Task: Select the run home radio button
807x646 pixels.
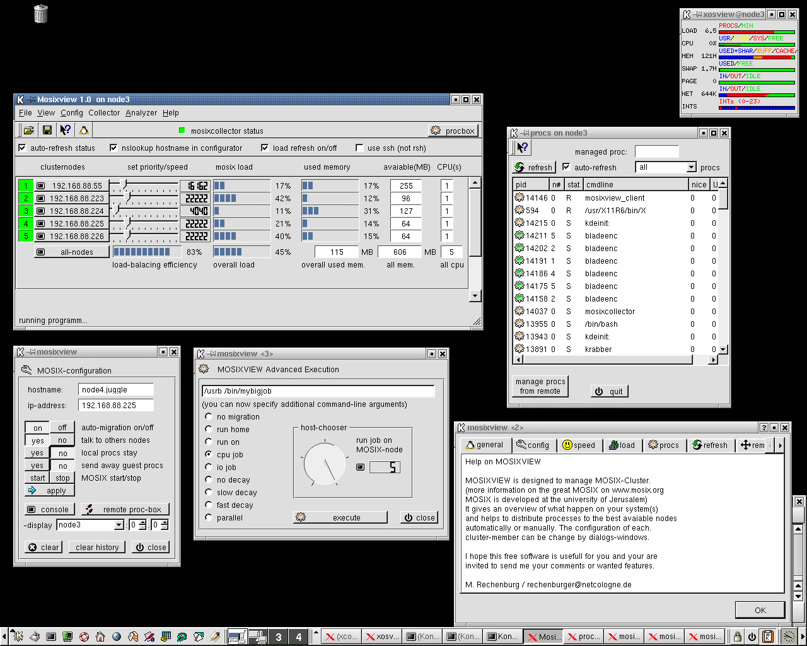Action: [209, 429]
